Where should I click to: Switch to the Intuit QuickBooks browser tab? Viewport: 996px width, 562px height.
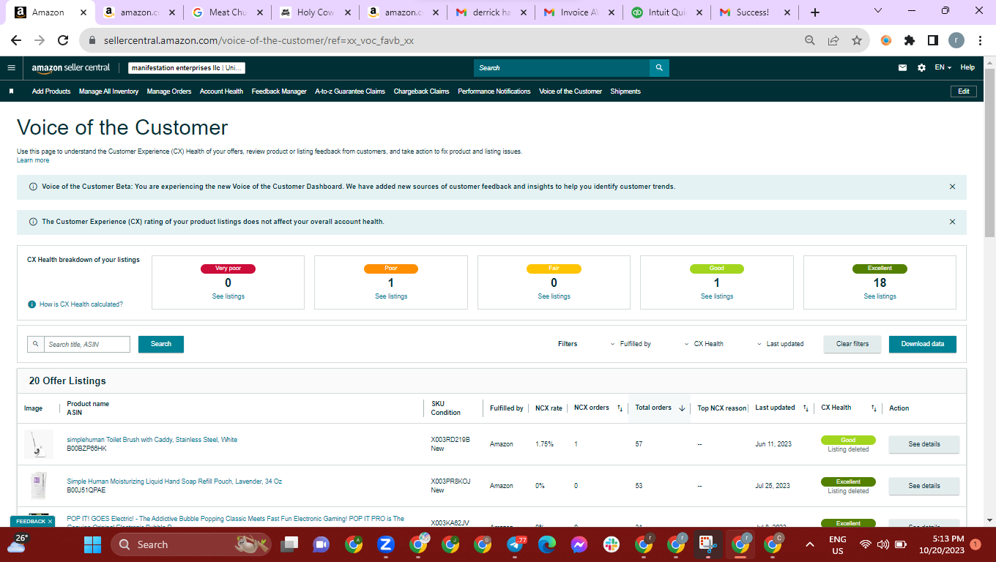[666, 12]
